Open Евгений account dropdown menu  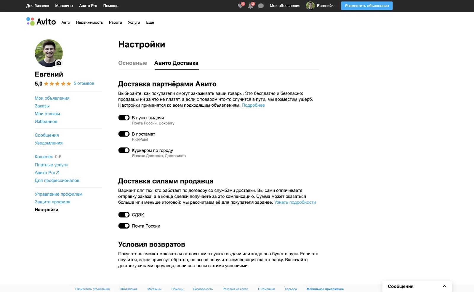click(x=325, y=6)
